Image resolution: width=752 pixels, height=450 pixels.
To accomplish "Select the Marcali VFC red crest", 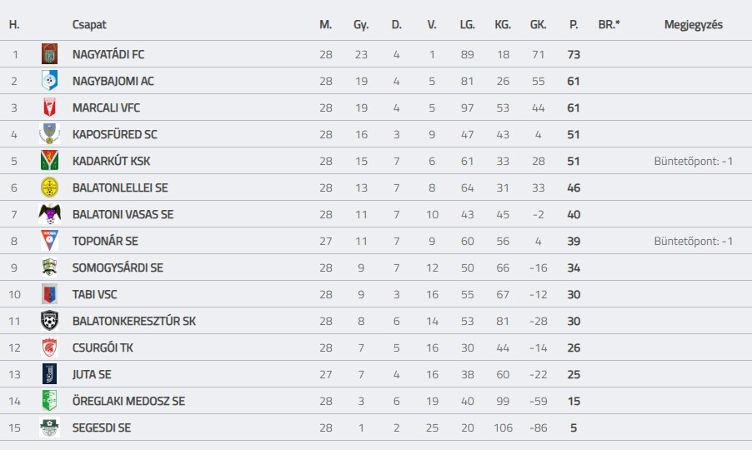I will coord(49,107).
